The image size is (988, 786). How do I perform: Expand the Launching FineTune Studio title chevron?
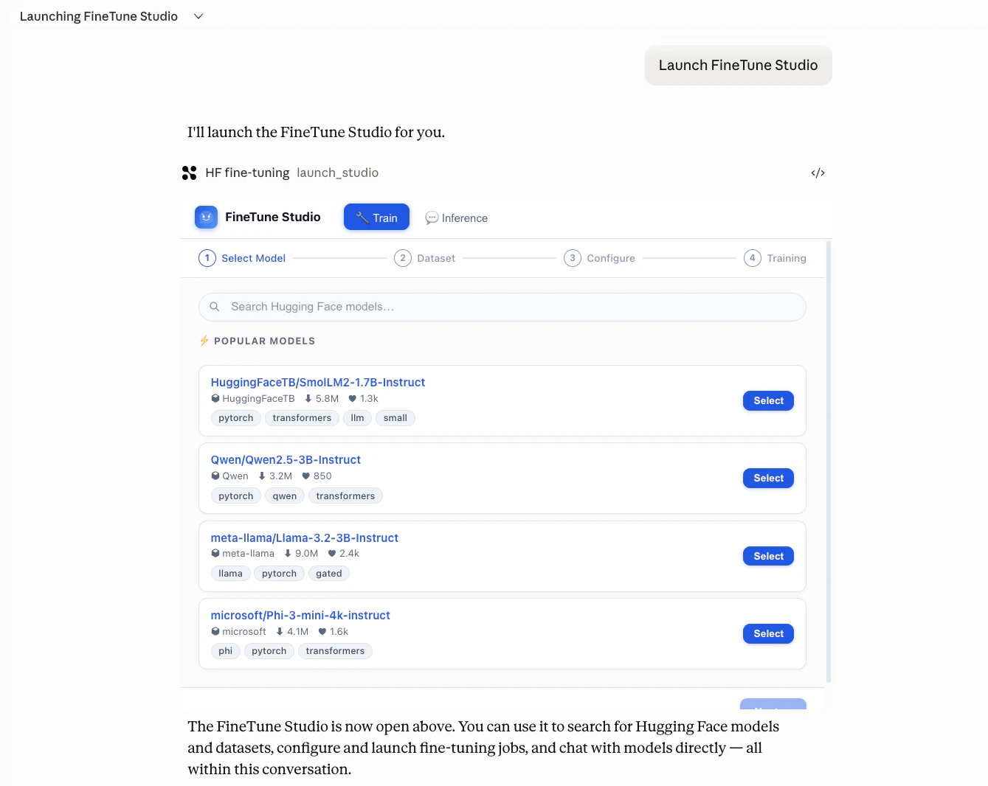[x=198, y=16]
